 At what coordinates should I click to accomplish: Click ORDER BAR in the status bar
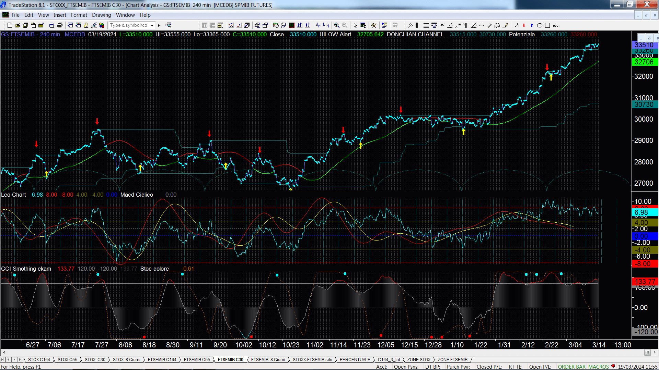click(572, 367)
